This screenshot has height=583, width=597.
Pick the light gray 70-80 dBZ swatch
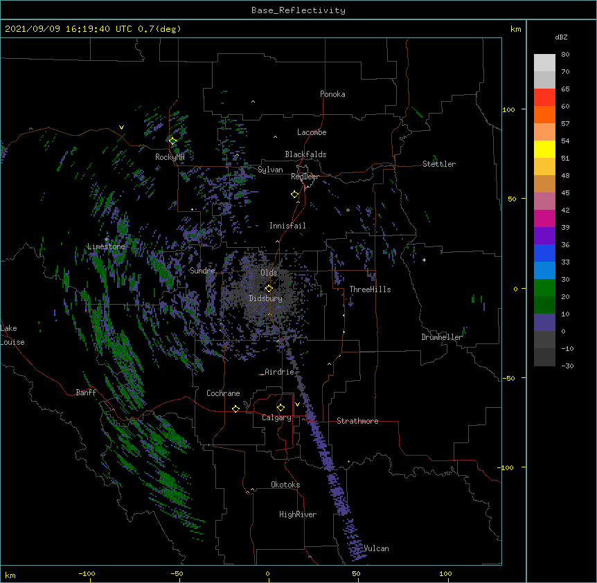tap(544, 63)
